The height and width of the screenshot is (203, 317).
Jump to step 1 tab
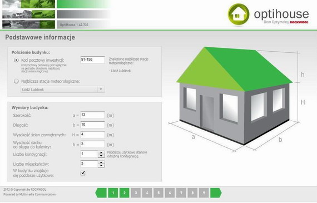[113, 192]
